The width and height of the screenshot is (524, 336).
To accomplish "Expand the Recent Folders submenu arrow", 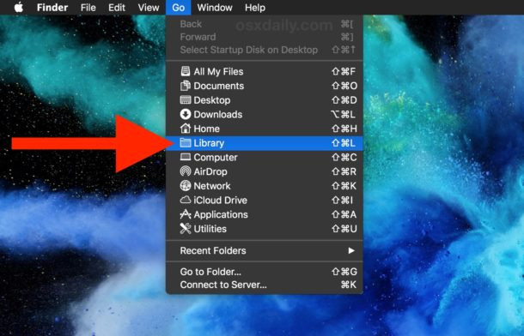I will 351,250.
